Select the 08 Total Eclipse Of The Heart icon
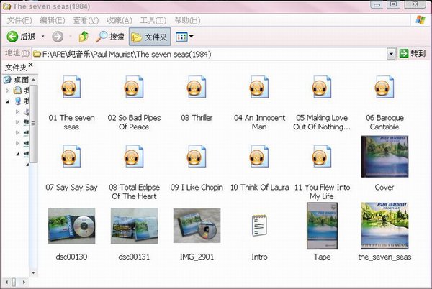The height and width of the screenshot is (289, 432). pos(134,156)
